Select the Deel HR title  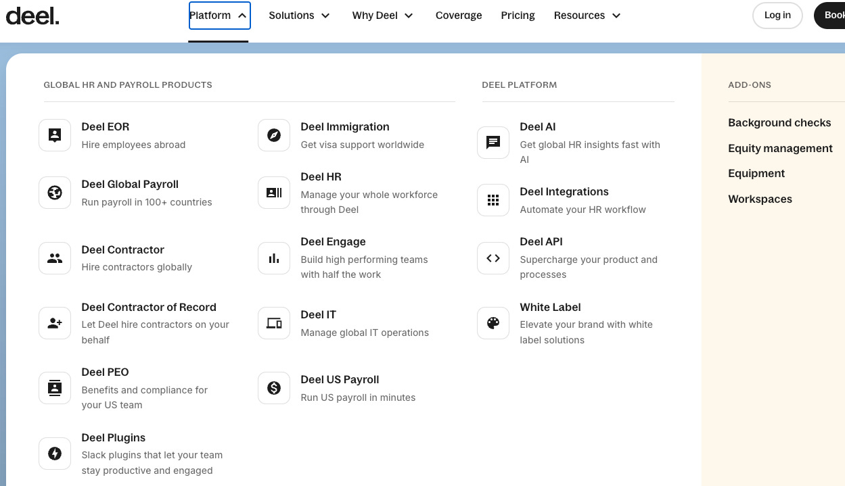tap(321, 177)
